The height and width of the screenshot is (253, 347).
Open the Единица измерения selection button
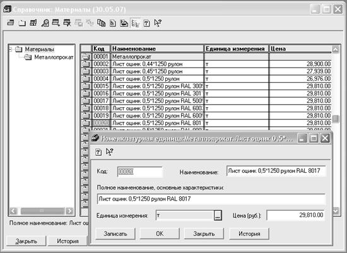[x=218, y=215]
